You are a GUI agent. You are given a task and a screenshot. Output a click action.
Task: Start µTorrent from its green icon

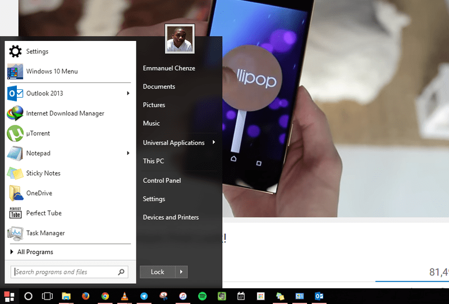click(15, 133)
